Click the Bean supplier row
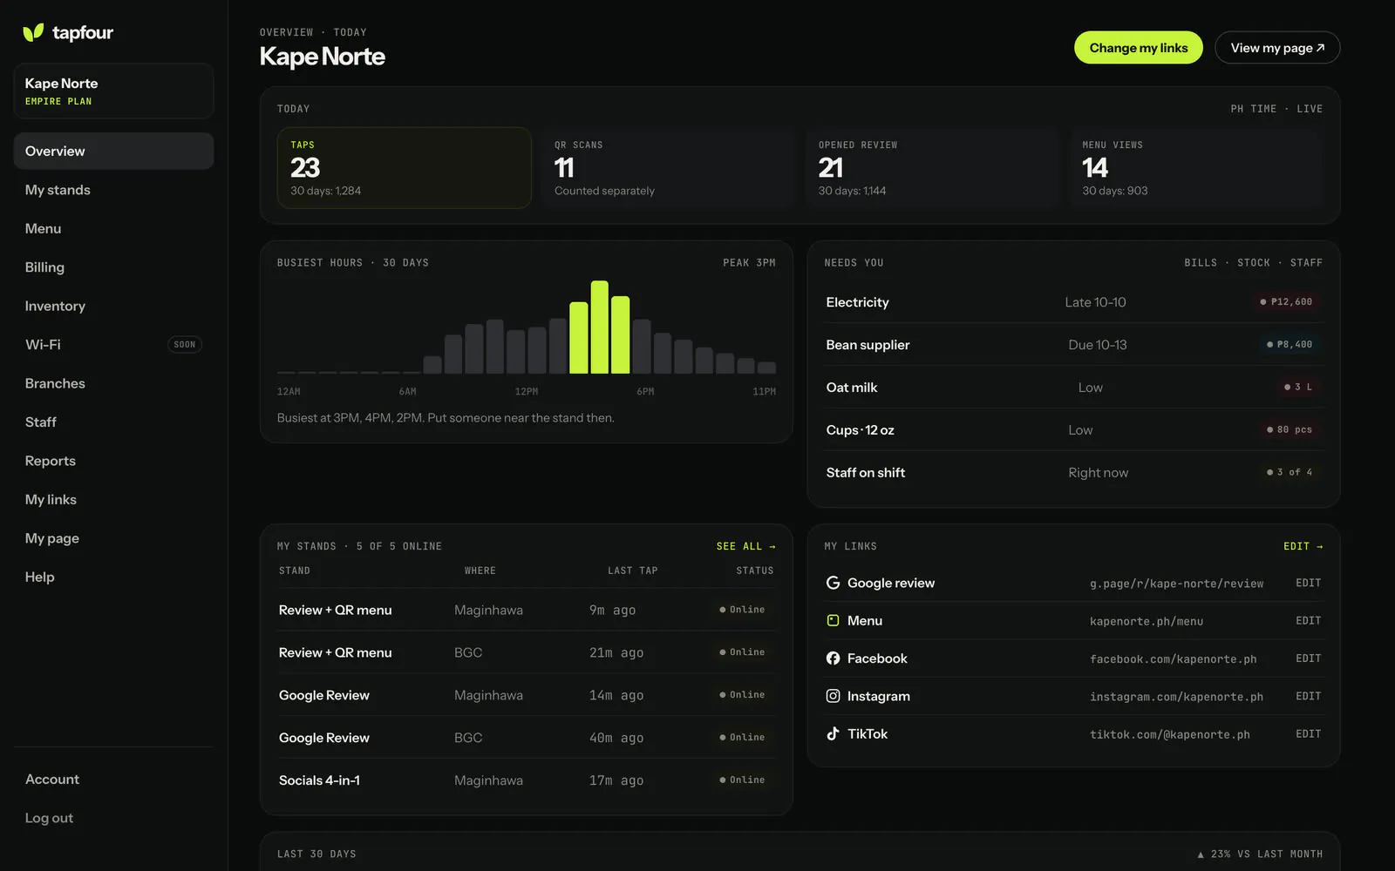Image resolution: width=1395 pixels, height=871 pixels. tap(1073, 345)
